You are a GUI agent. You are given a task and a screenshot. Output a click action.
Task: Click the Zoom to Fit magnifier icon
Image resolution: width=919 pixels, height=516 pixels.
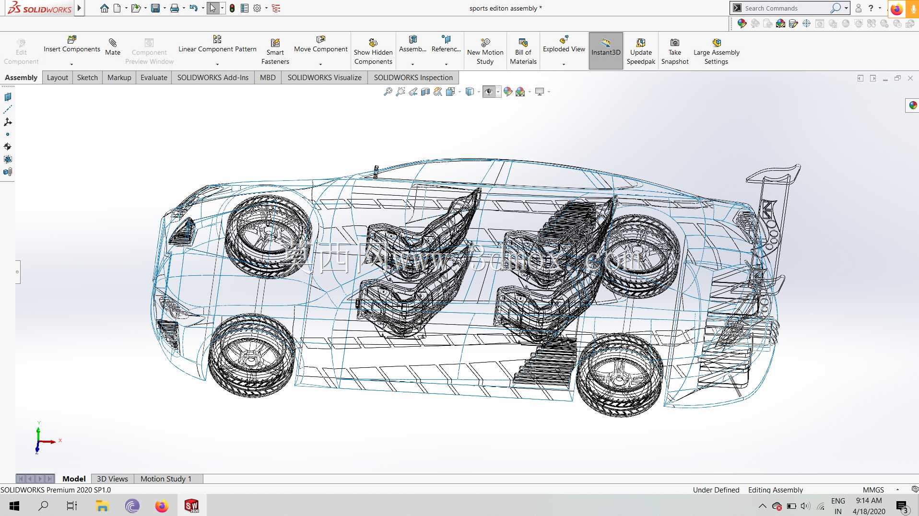pos(388,92)
